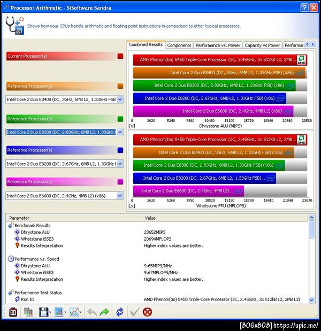Click the line graph toolbar icon

(74, 312)
